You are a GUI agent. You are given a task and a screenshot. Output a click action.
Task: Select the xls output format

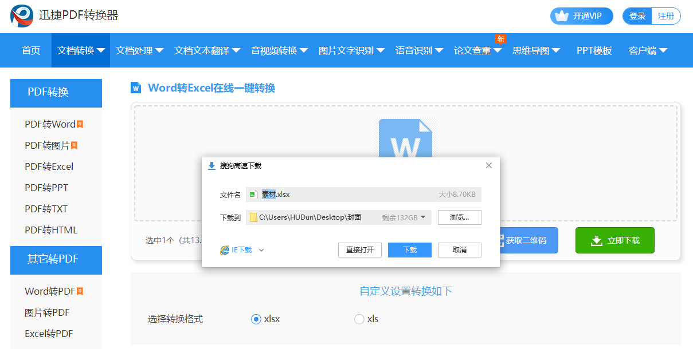(359, 319)
